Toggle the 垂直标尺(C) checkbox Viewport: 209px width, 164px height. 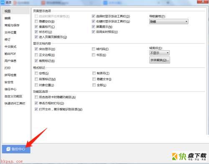click(x=36, y=26)
